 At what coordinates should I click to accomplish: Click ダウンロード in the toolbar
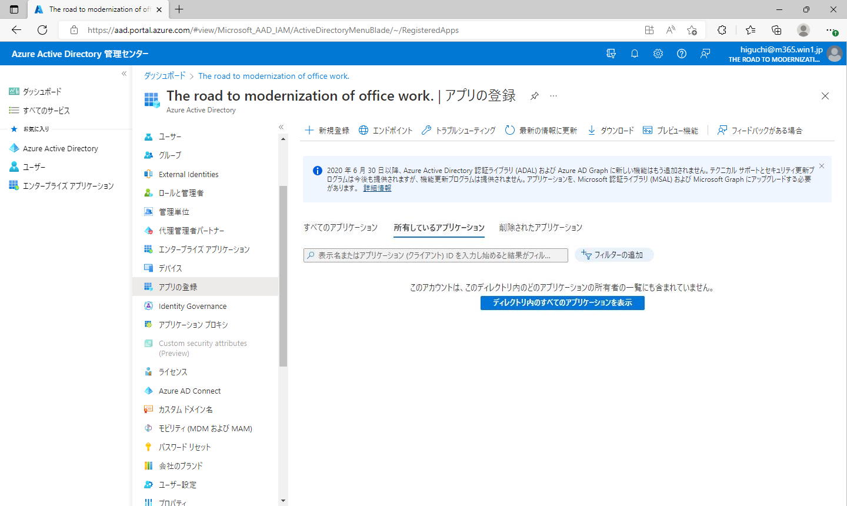[610, 131]
